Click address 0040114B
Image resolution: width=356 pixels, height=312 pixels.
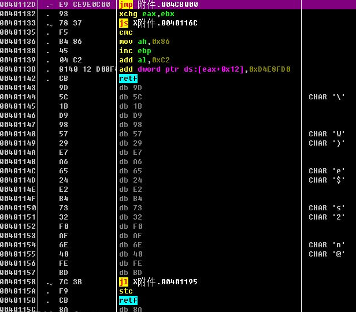pos(18,162)
